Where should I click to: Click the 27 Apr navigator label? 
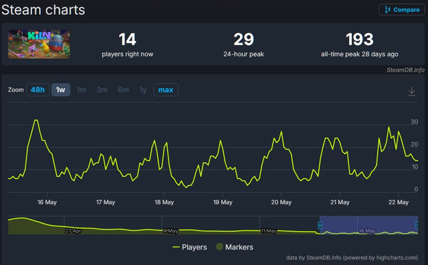coord(73,231)
